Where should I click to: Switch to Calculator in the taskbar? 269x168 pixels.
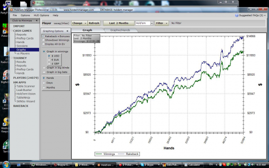point(192,165)
